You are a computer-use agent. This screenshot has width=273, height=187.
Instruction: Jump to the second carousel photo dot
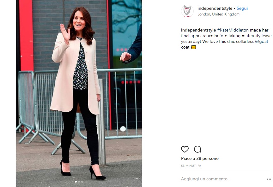point(79,182)
